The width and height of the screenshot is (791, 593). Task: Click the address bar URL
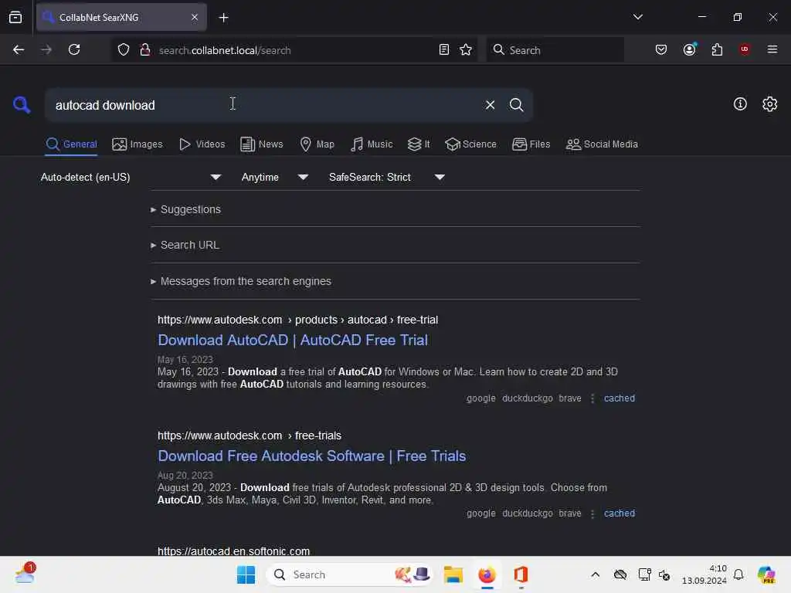[x=225, y=50]
